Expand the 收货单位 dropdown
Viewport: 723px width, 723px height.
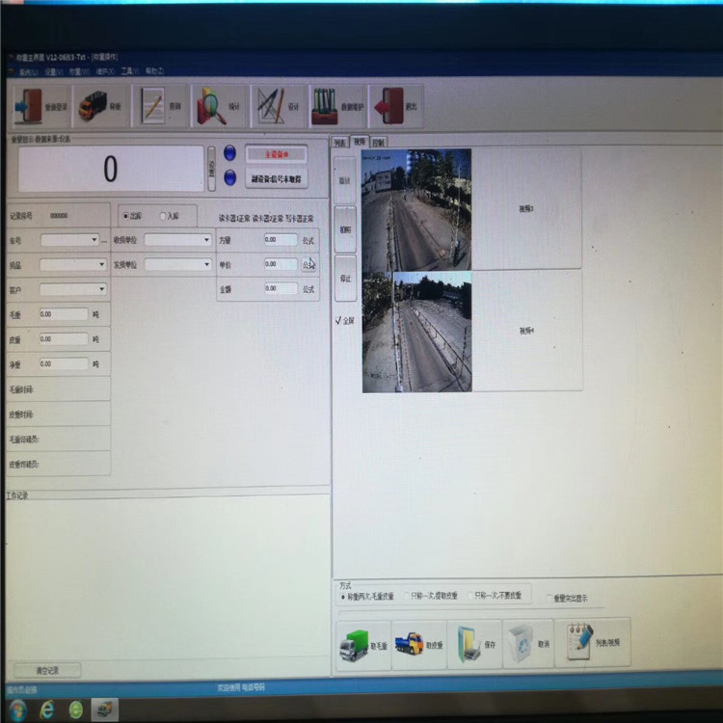click(x=206, y=240)
